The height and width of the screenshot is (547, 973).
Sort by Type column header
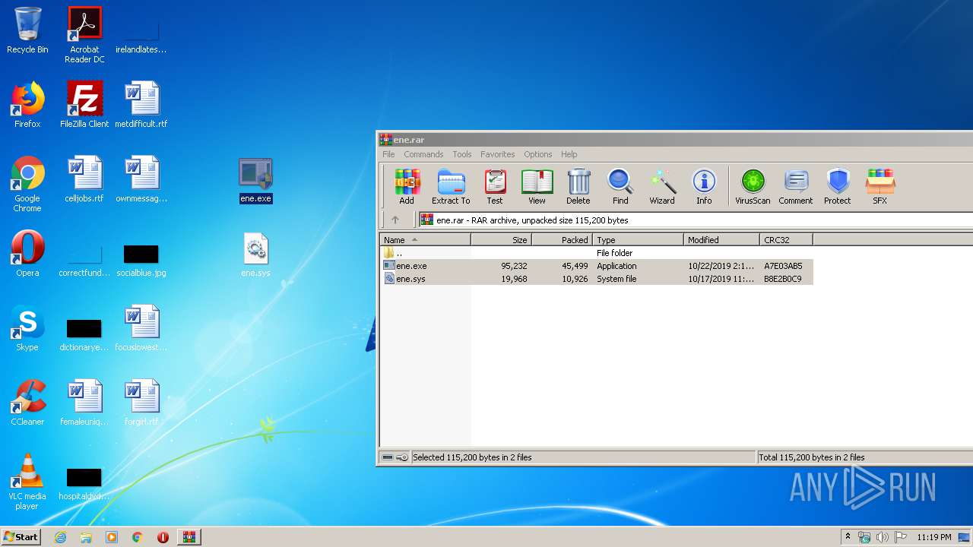[x=639, y=240]
